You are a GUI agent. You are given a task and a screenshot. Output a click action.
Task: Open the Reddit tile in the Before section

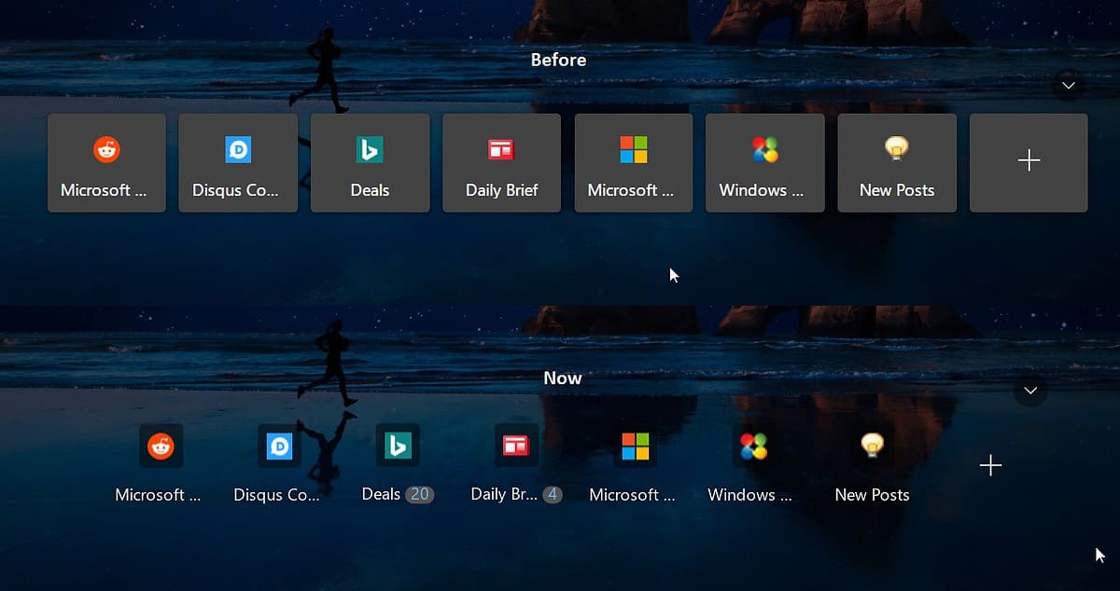[106, 162]
